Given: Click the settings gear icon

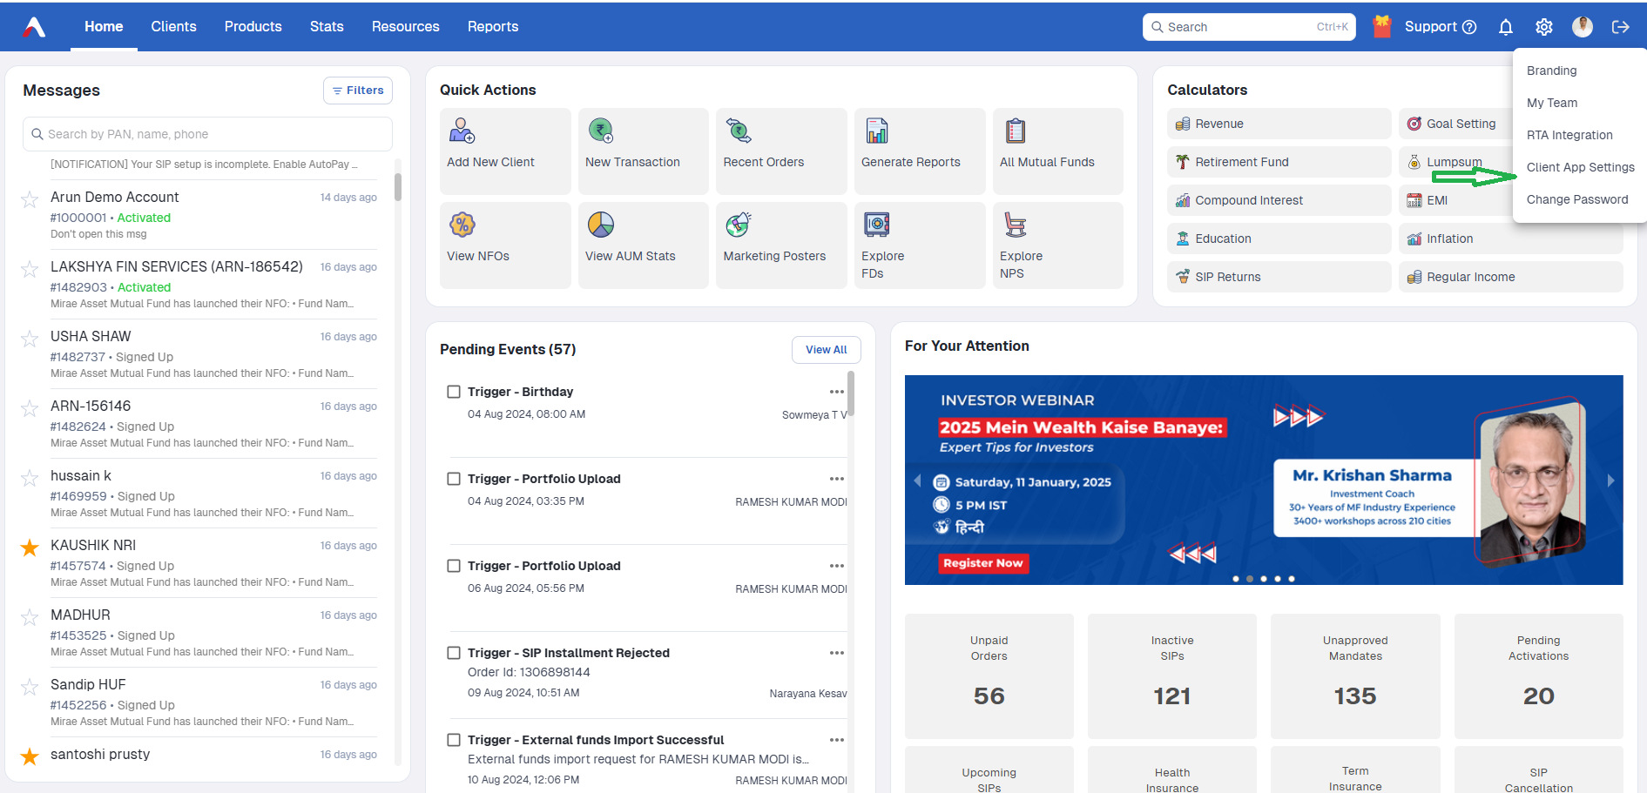Looking at the screenshot, I should coord(1543,27).
